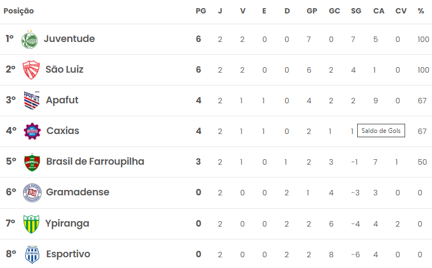Viewport: 432px width, 268px height.
Task: Click the CV red cards column header
Action: 401,11
